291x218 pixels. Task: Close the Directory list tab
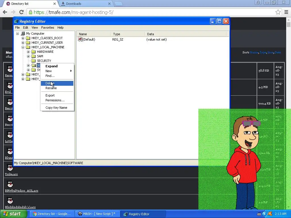pyautogui.click(x=55, y=3)
